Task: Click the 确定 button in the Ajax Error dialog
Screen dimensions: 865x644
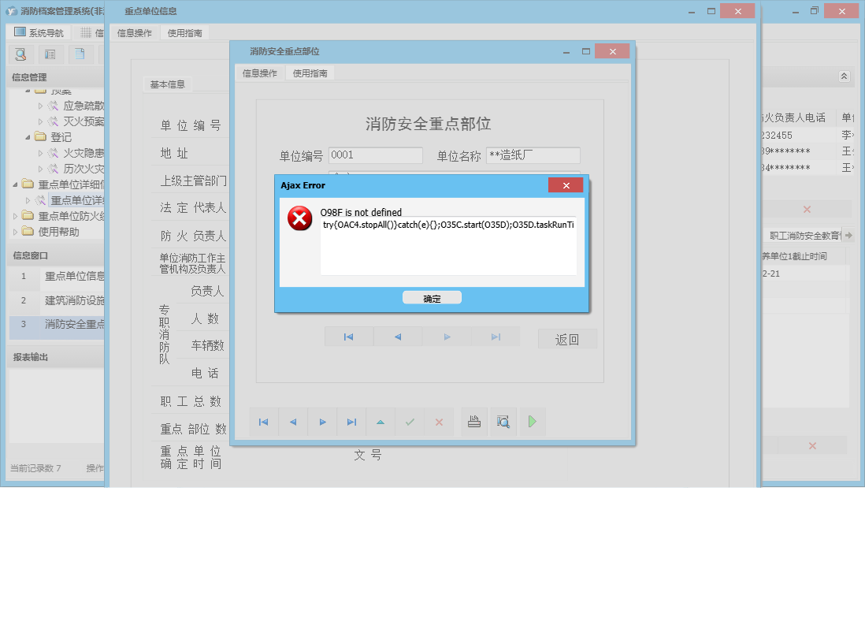Action: (x=431, y=297)
